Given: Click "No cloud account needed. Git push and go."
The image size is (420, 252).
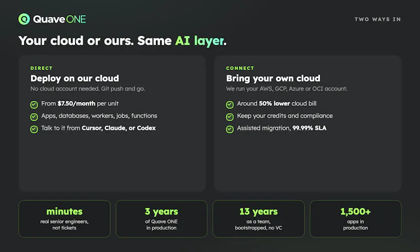Looking at the screenshot, I should tap(88, 89).
